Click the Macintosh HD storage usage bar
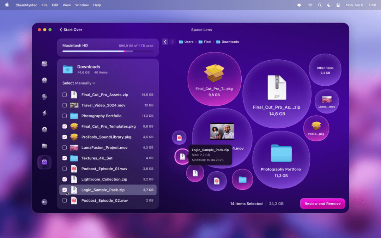Viewport: 381px width, 238px height. coord(108,51)
